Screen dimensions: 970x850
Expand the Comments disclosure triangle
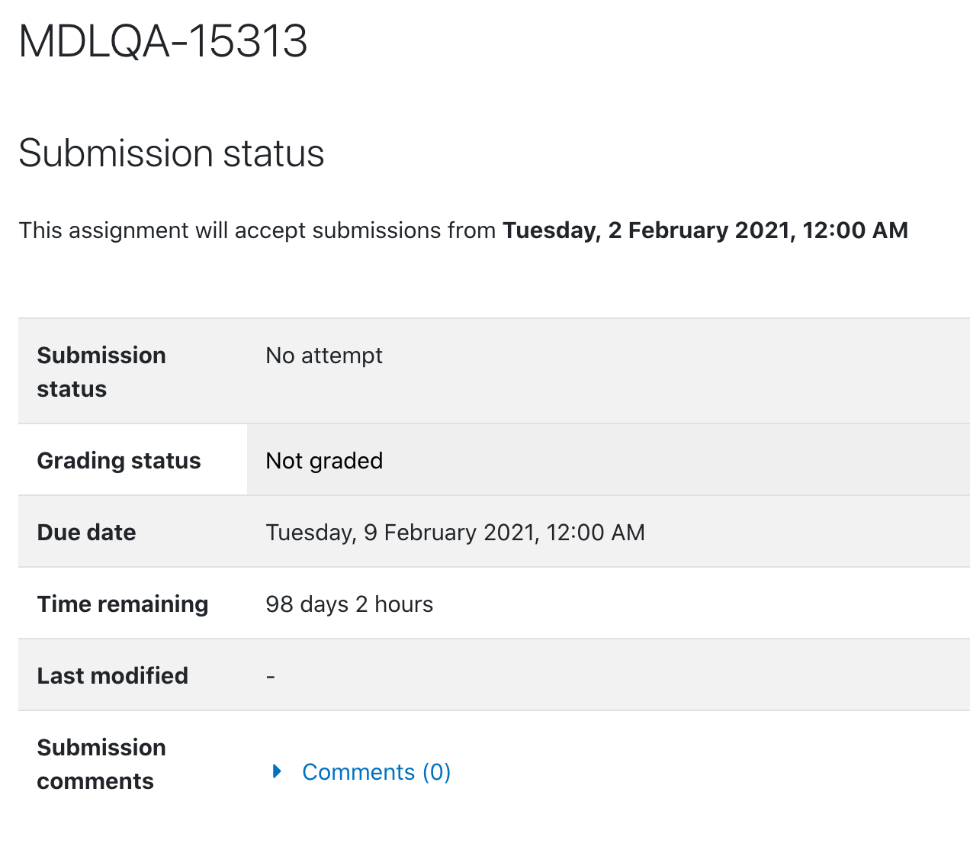(x=278, y=771)
